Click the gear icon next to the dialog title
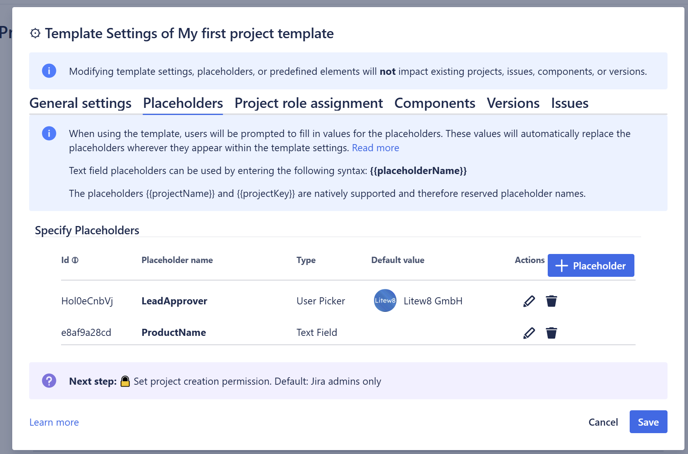The image size is (688, 454). [36, 33]
